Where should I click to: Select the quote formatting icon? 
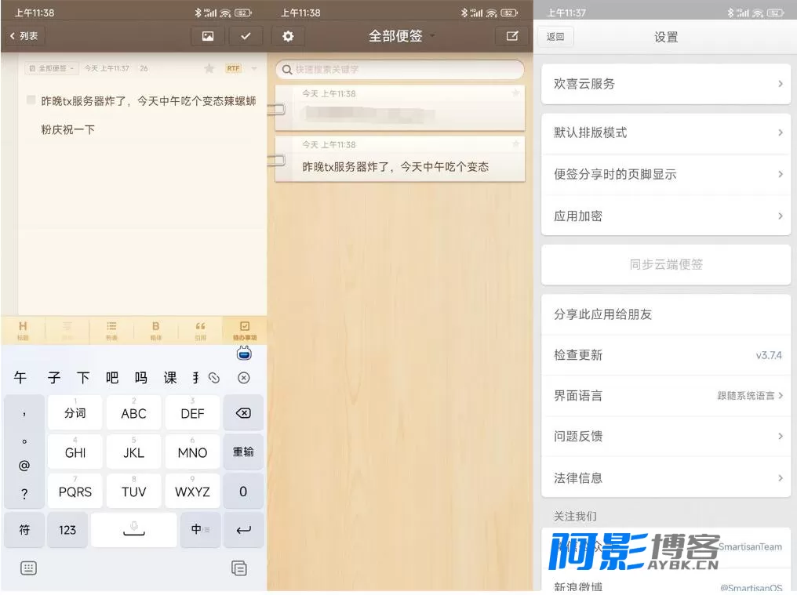click(200, 330)
